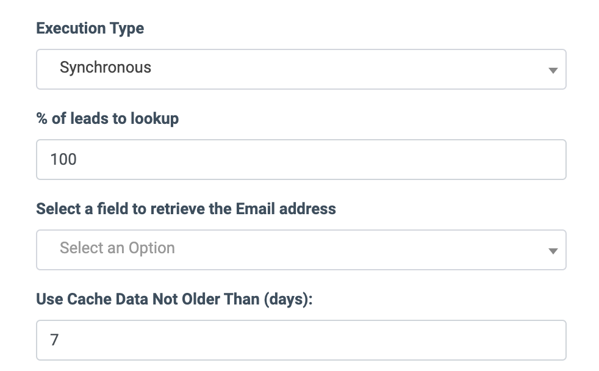Click the value "7" in cache field

(x=54, y=340)
